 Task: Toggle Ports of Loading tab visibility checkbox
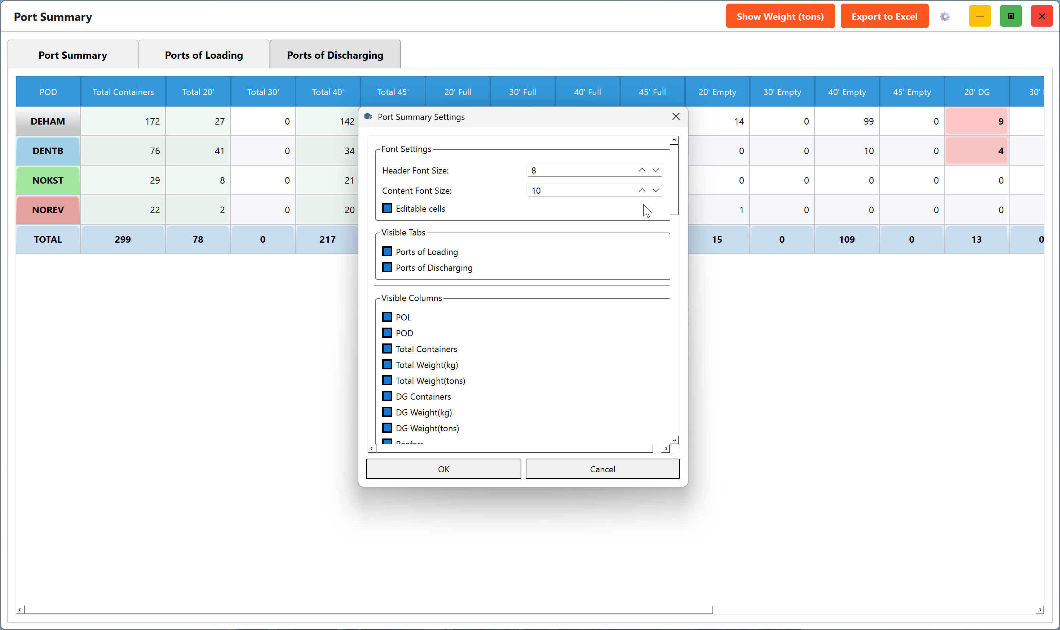click(x=387, y=252)
